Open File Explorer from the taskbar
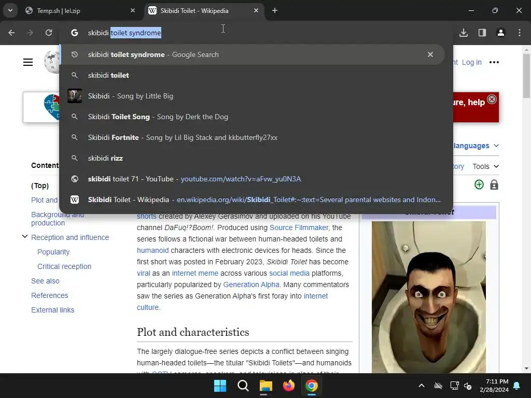 [x=266, y=386]
